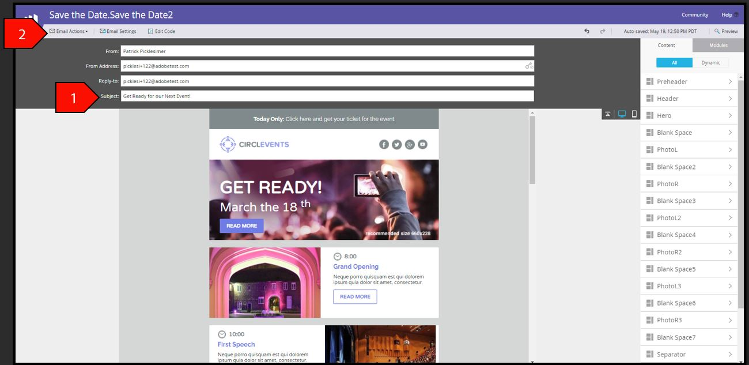
Task: Click the Twitter icon in the email header
Action: click(397, 144)
